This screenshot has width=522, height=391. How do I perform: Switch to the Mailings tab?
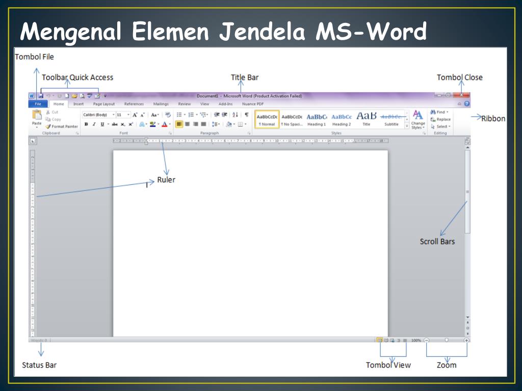pyautogui.click(x=161, y=104)
